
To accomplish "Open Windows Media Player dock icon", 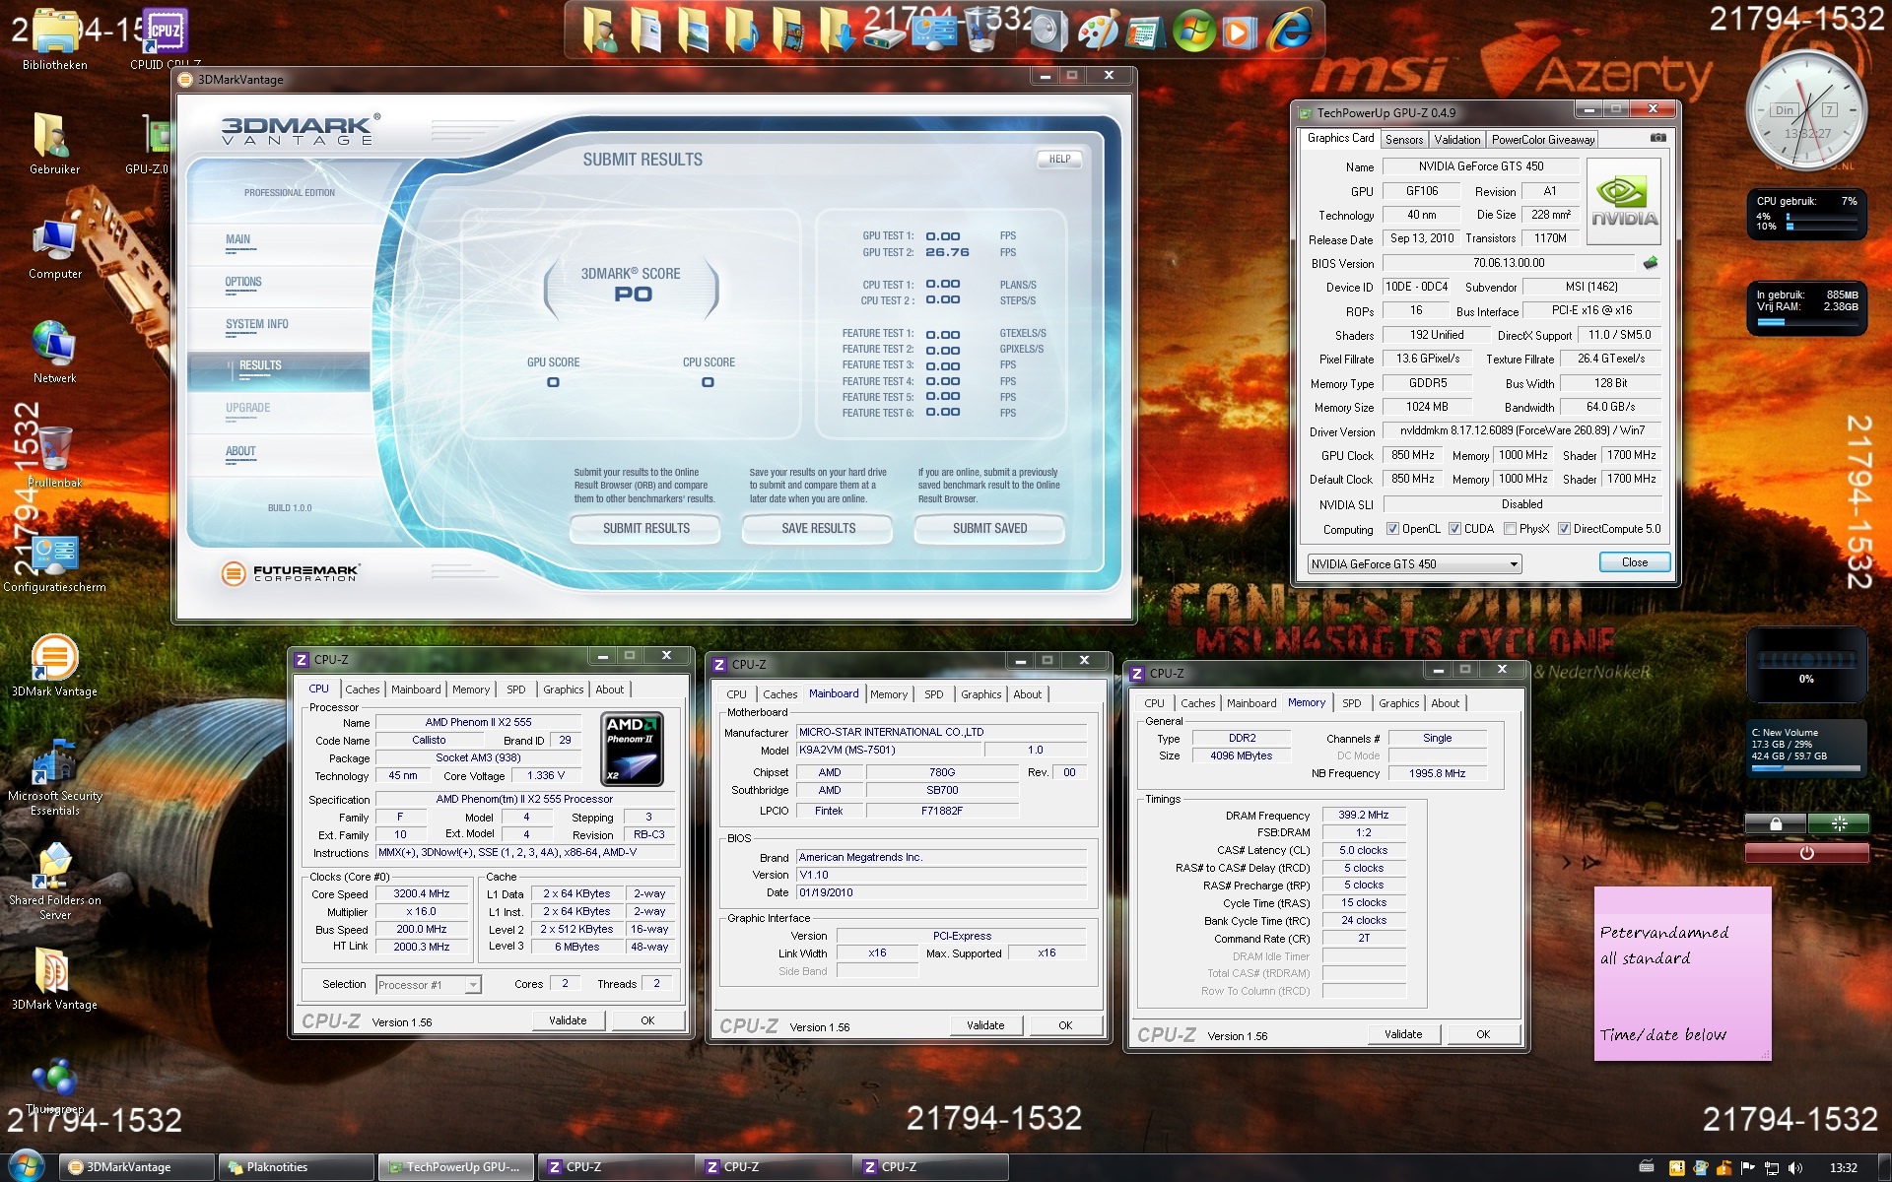I will click(x=1239, y=33).
